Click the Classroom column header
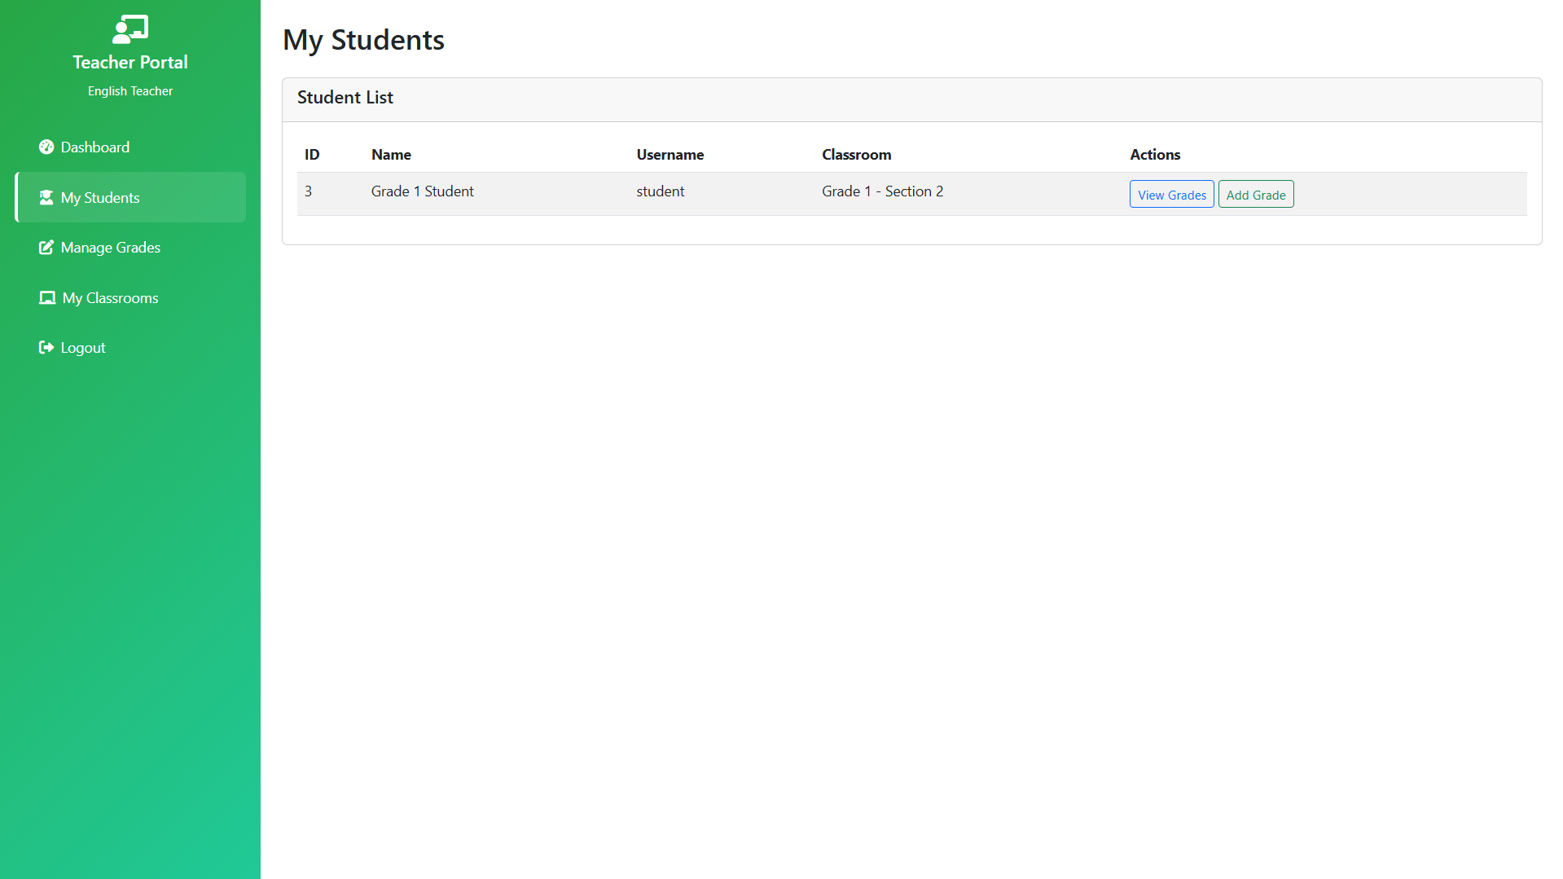The height and width of the screenshot is (879, 1563). (856, 155)
